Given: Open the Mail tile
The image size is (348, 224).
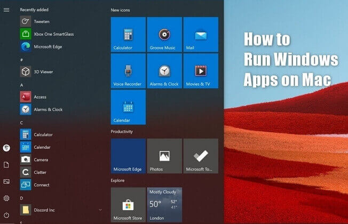Looking at the screenshot, I should tap(201, 35).
